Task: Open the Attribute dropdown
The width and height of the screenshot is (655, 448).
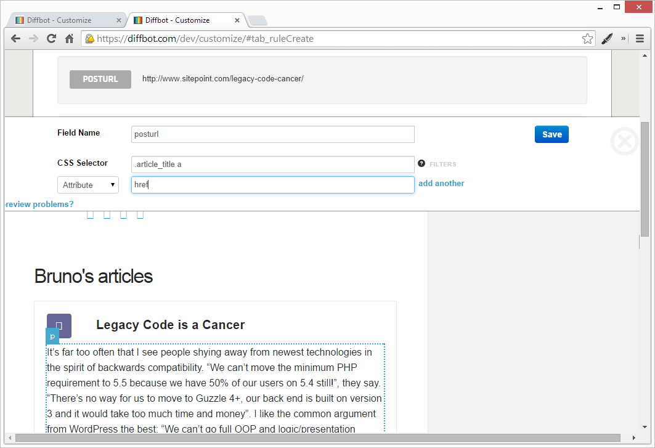Action: [88, 185]
